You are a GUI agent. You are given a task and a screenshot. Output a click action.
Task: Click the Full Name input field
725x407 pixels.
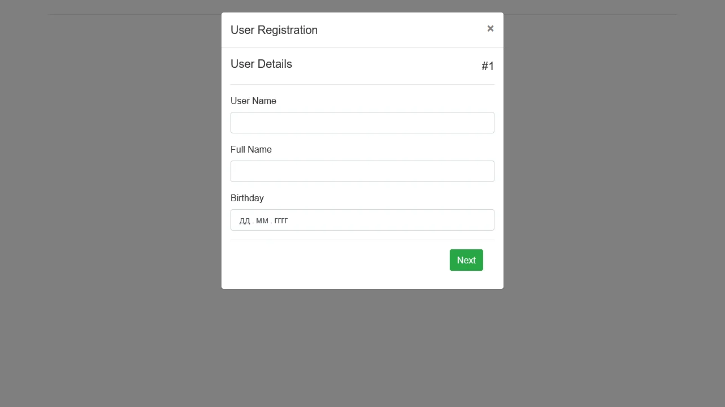coord(362,171)
